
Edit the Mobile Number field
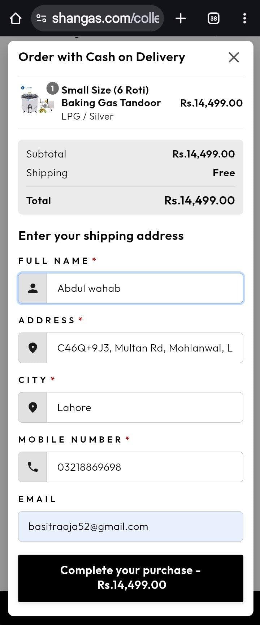(x=144, y=467)
